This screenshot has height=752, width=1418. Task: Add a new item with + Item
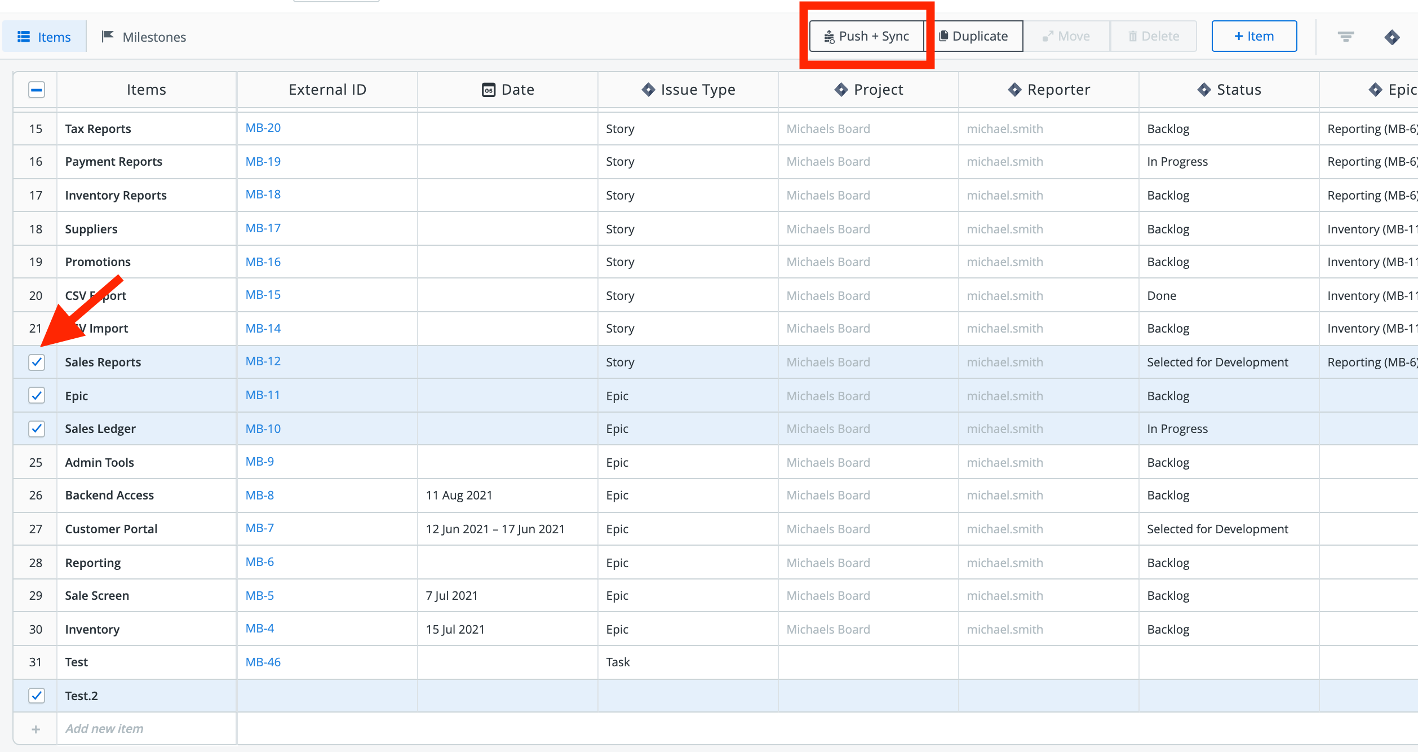(x=1254, y=36)
